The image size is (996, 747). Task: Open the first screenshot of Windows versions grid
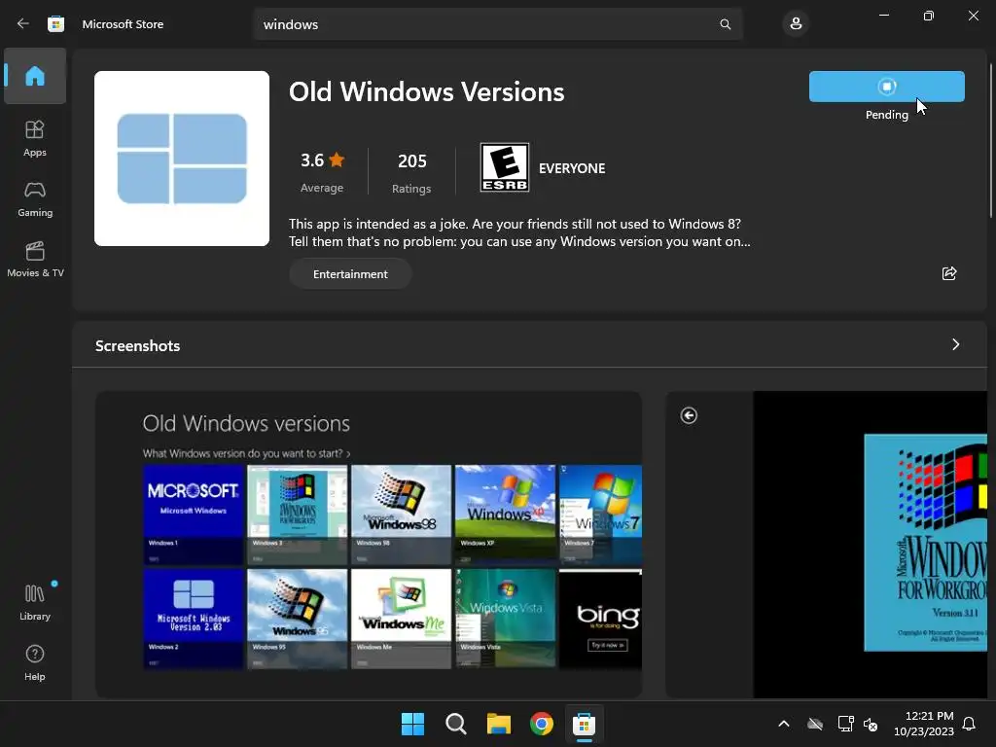[x=369, y=545]
